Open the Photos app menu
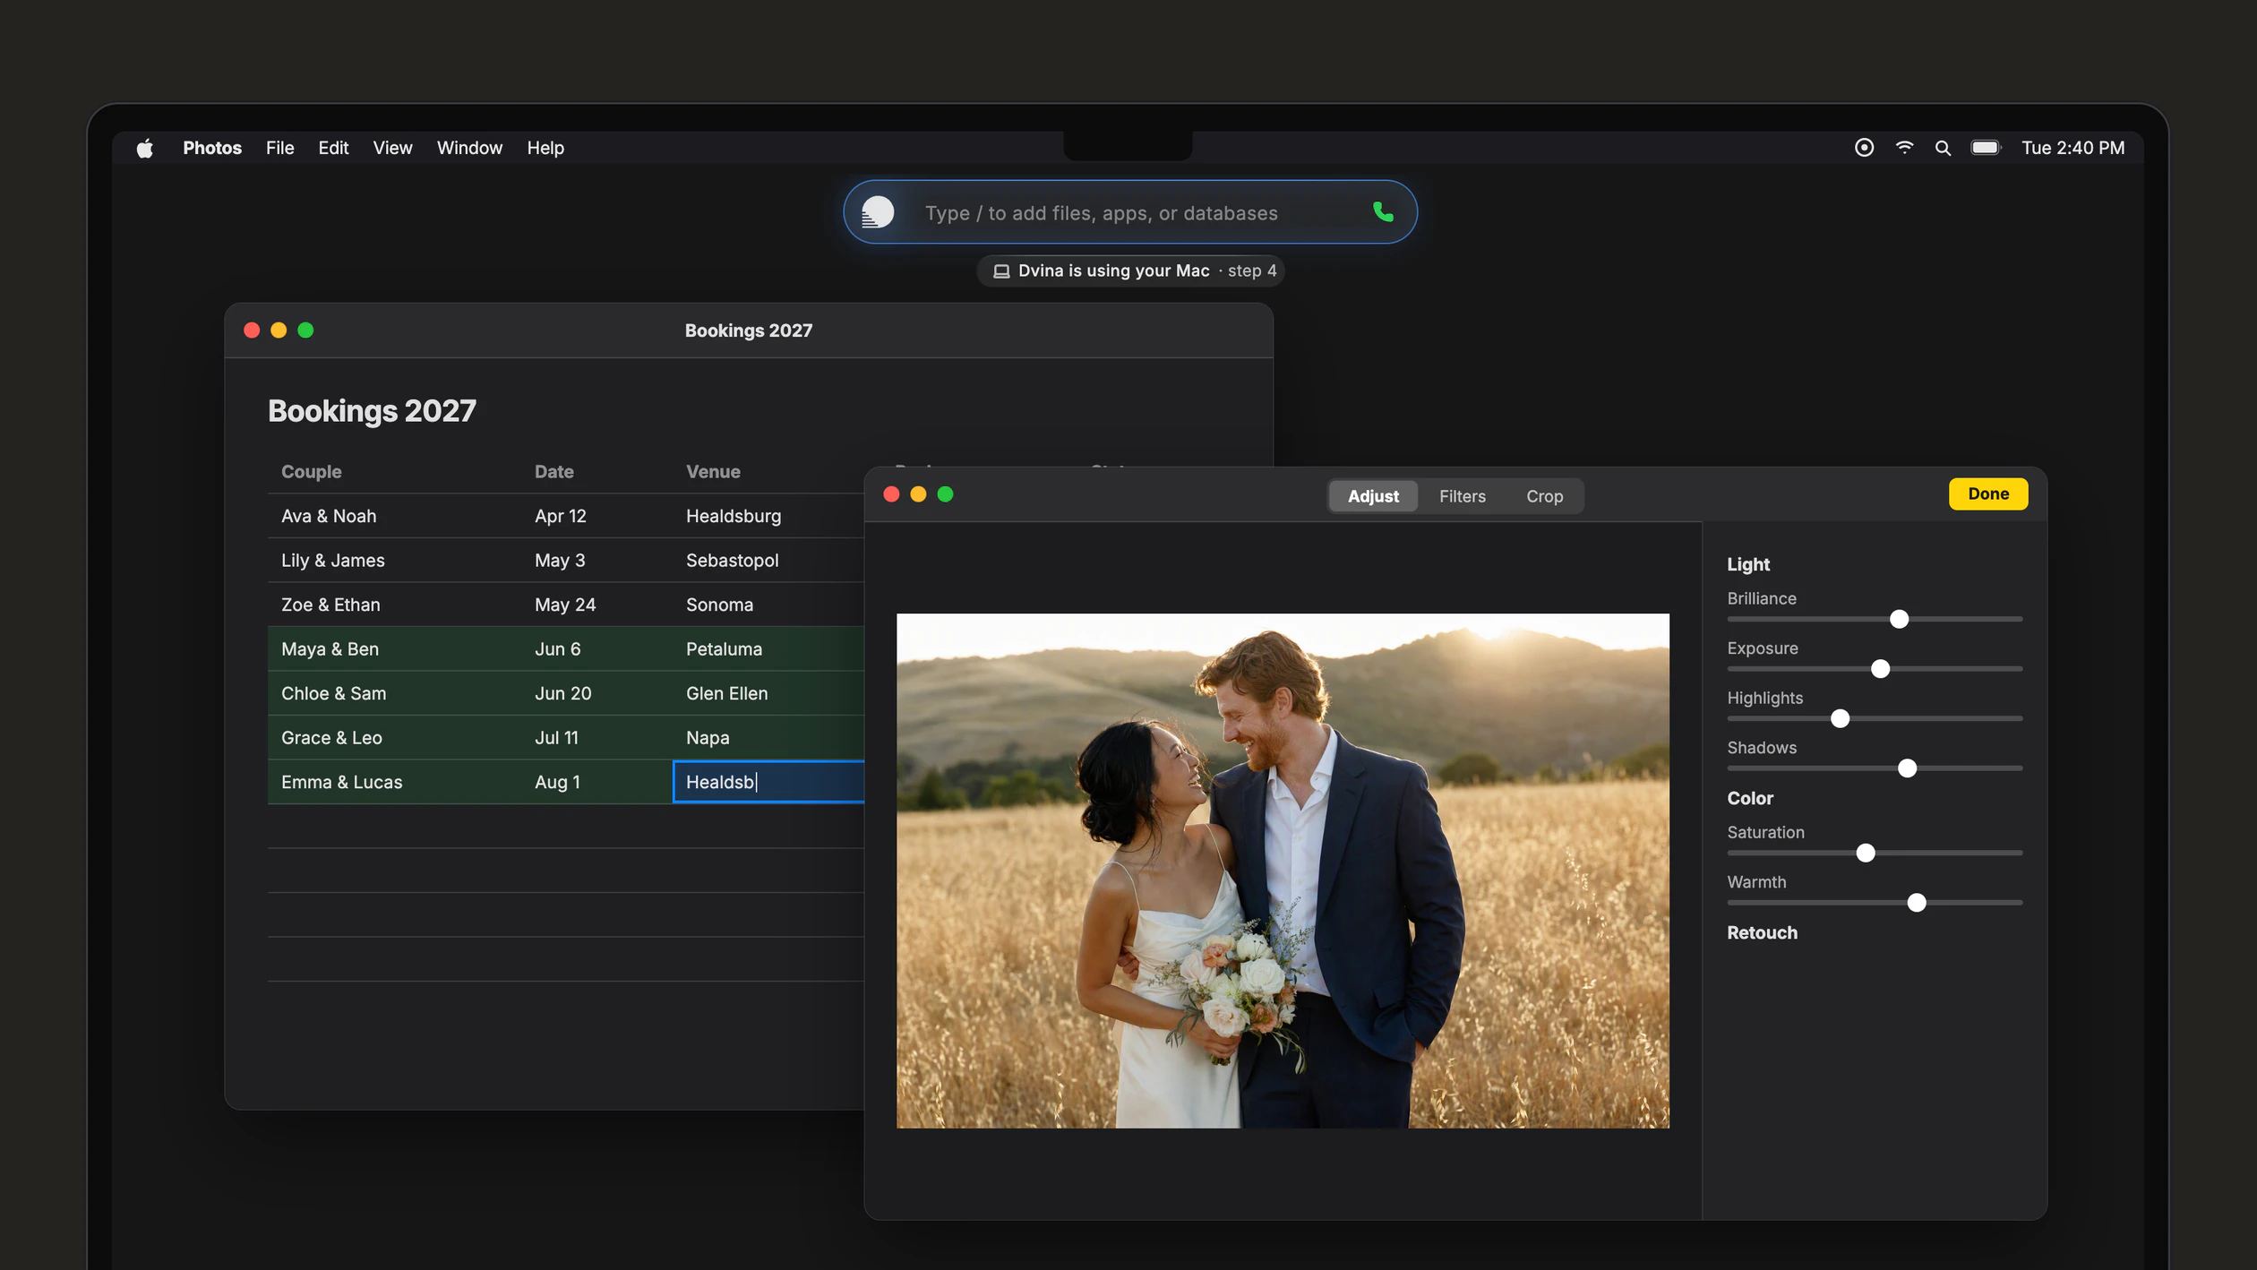The width and height of the screenshot is (2257, 1270). pos(212,148)
